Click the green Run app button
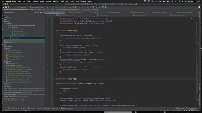 (x=48, y=7)
